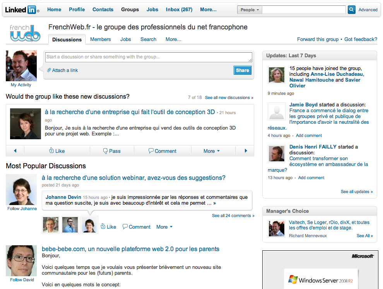383x289 pixels.
Task: Comment on the webinar solution discussion
Action: click(x=137, y=227)
